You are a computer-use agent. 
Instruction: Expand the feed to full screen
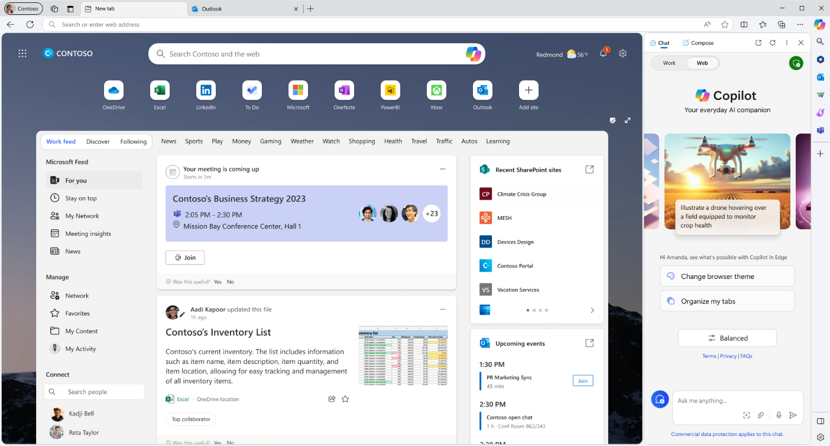[x=628, y=120]
